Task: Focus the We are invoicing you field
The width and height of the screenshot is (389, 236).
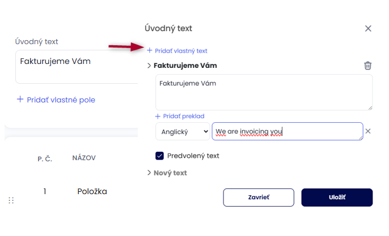Action: click(x=287, y=131)
